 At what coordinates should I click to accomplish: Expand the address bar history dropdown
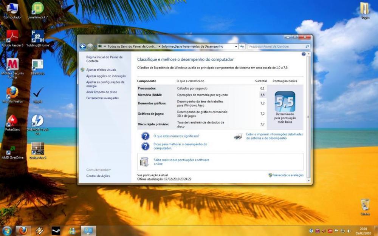(x=236, y=46)
